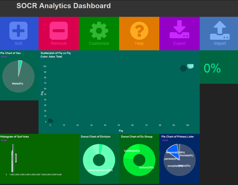Reset the Histogram of Surf Area

[4, 140]
